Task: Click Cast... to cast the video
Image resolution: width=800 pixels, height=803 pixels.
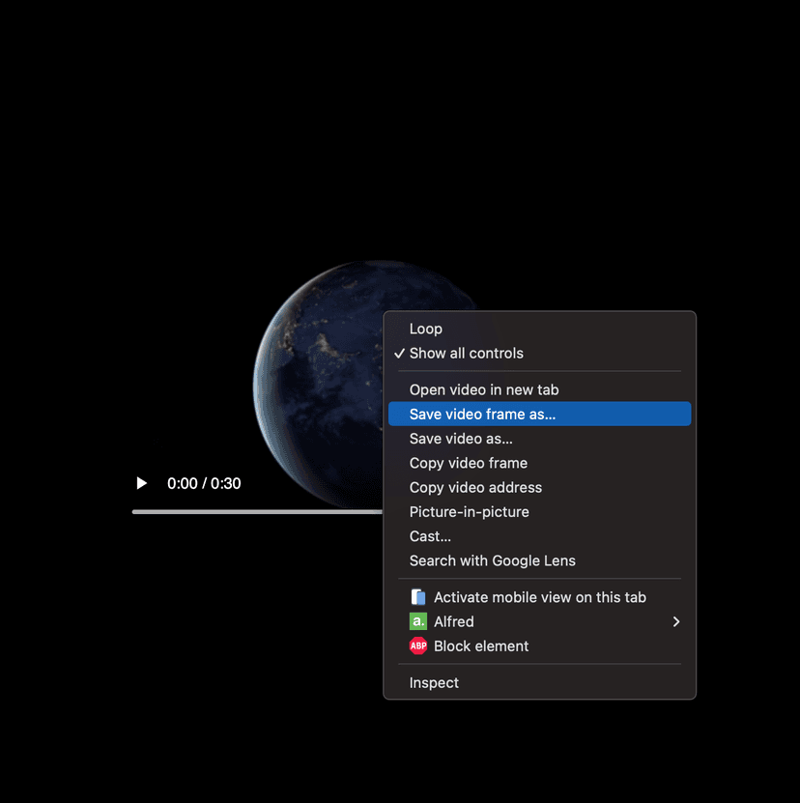Action: 430,536
